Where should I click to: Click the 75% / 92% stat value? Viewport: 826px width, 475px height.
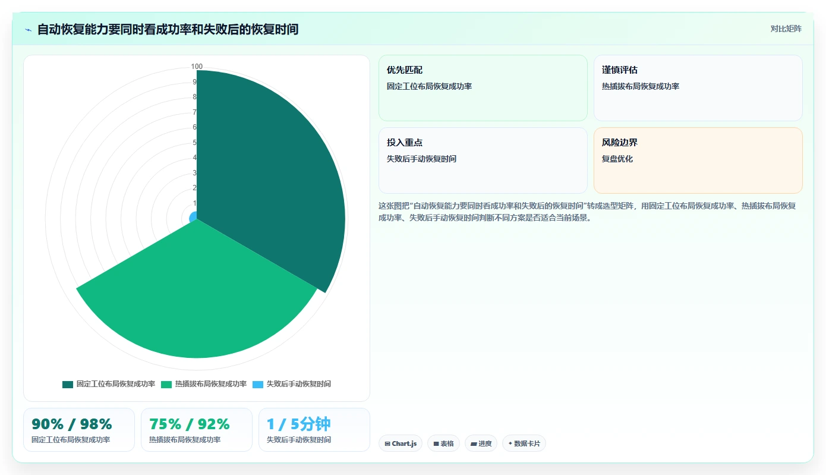tap(190, 424)
